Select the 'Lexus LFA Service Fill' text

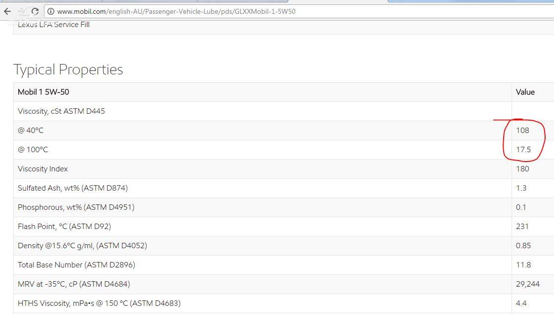(x=54, y=25)
